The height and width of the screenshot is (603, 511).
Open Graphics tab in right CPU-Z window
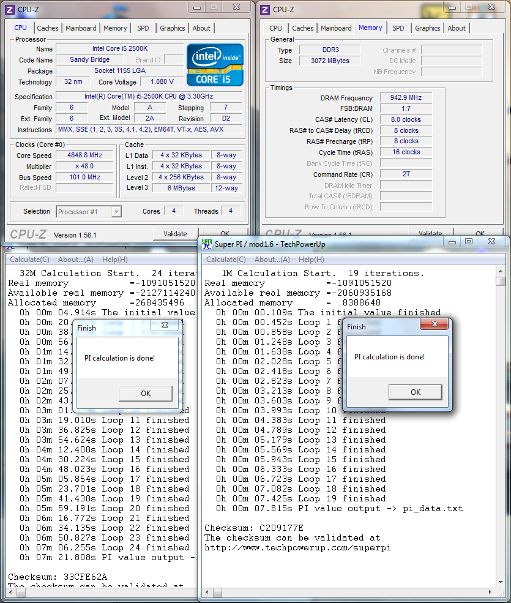click(x=428, y=28)
